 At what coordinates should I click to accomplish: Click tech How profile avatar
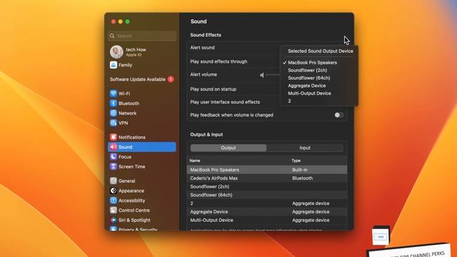[x=116, y=52]
